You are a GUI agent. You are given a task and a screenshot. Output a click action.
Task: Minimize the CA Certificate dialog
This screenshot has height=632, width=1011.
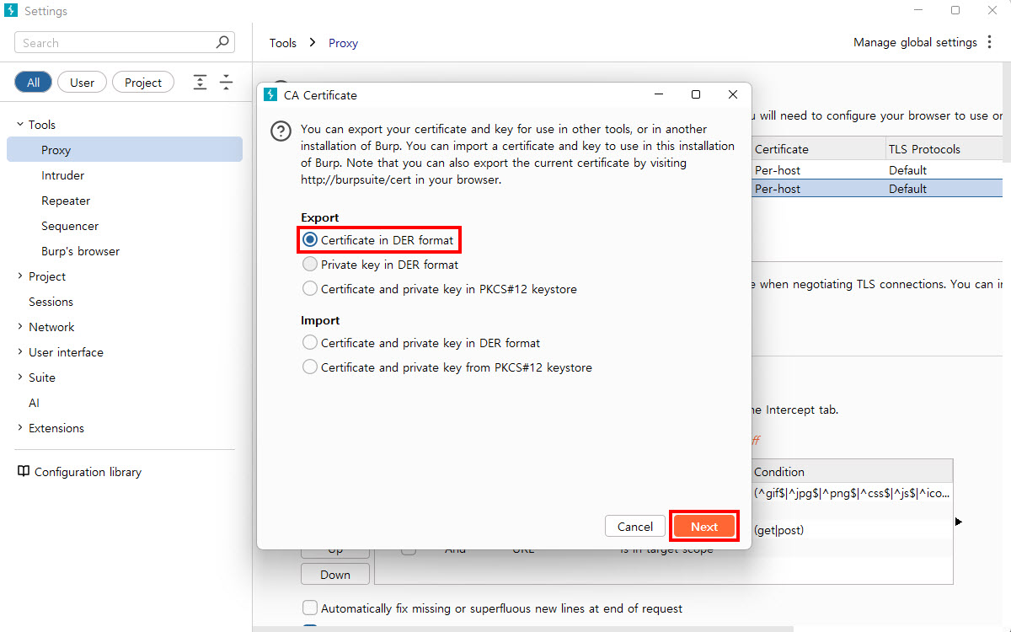658,94
